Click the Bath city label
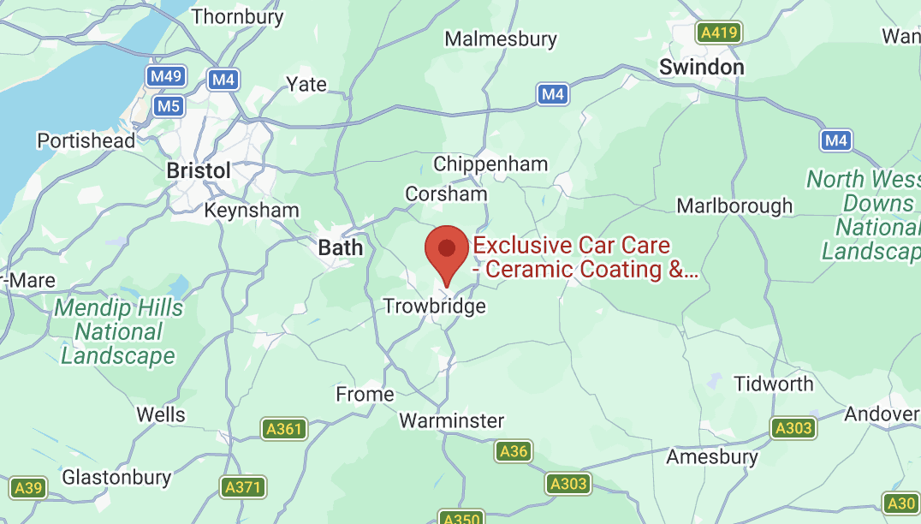This screenshot has width=921, height=524. point(341,248)
